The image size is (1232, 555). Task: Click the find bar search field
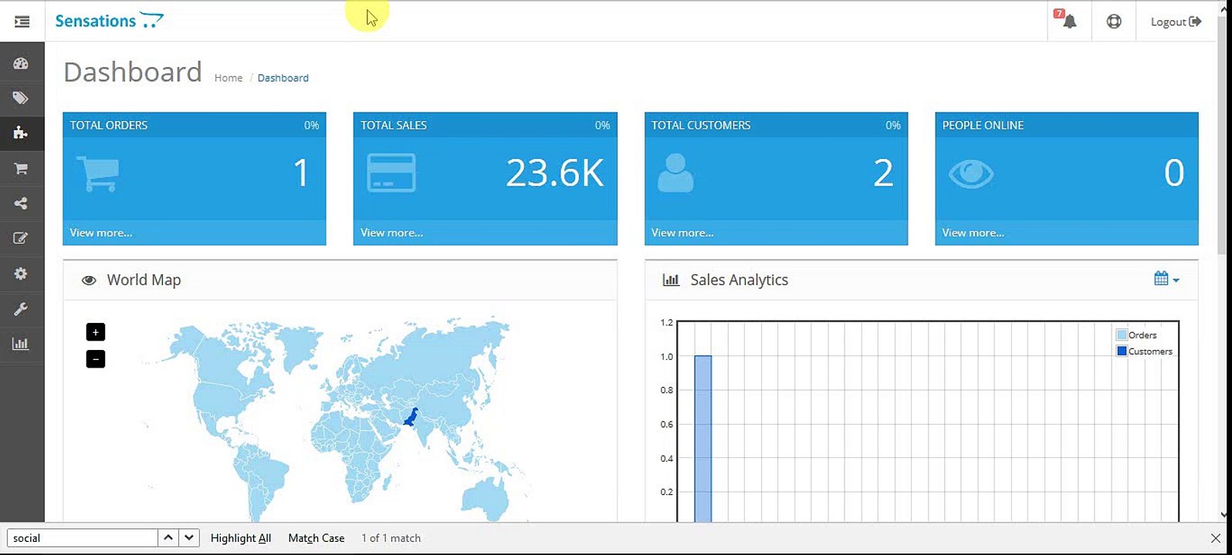point(82,538)
